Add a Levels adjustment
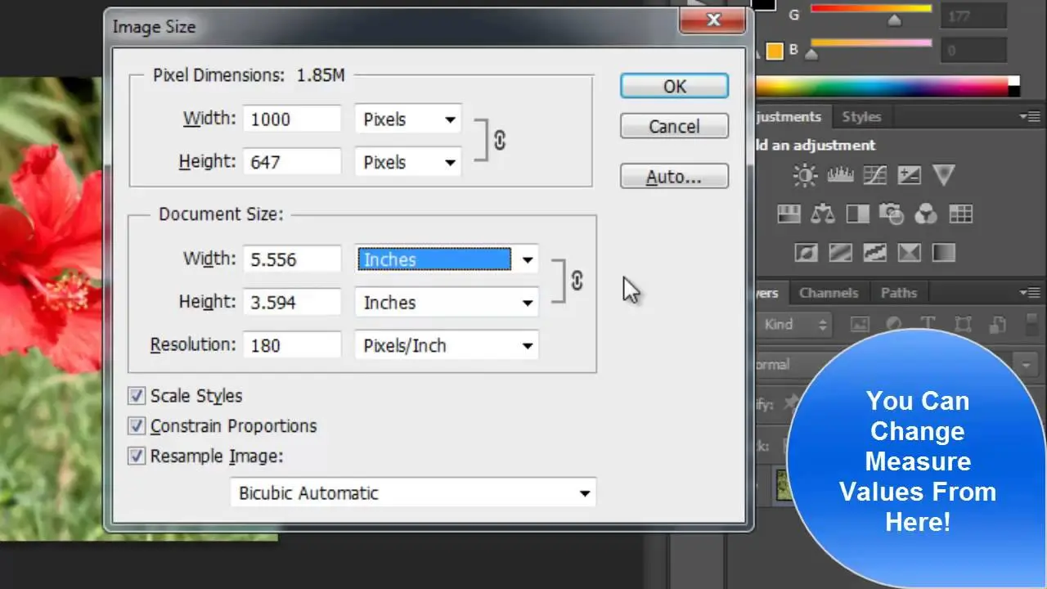Screen dimensions: 1047x589 click(x=841, y=174)
